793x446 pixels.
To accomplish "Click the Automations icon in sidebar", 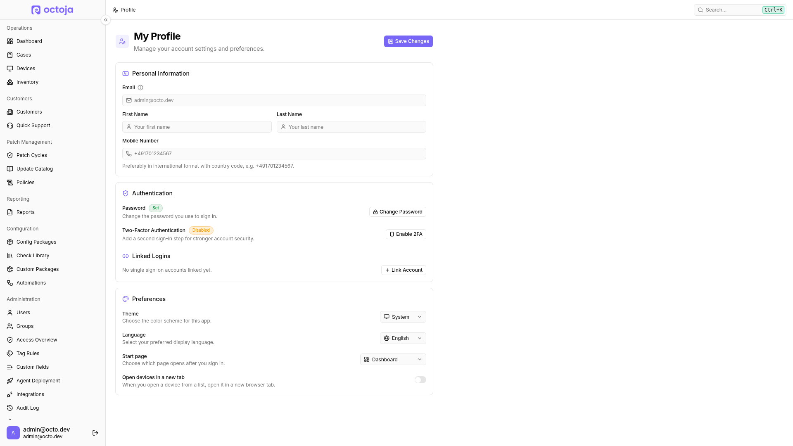I will (x=10, y=283).
